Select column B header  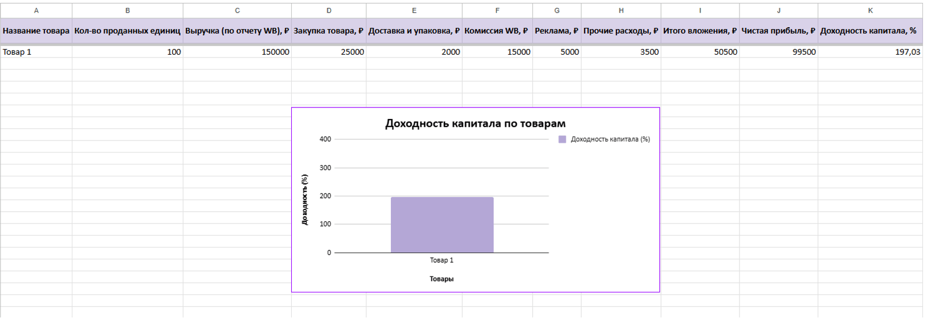(128, 10)
